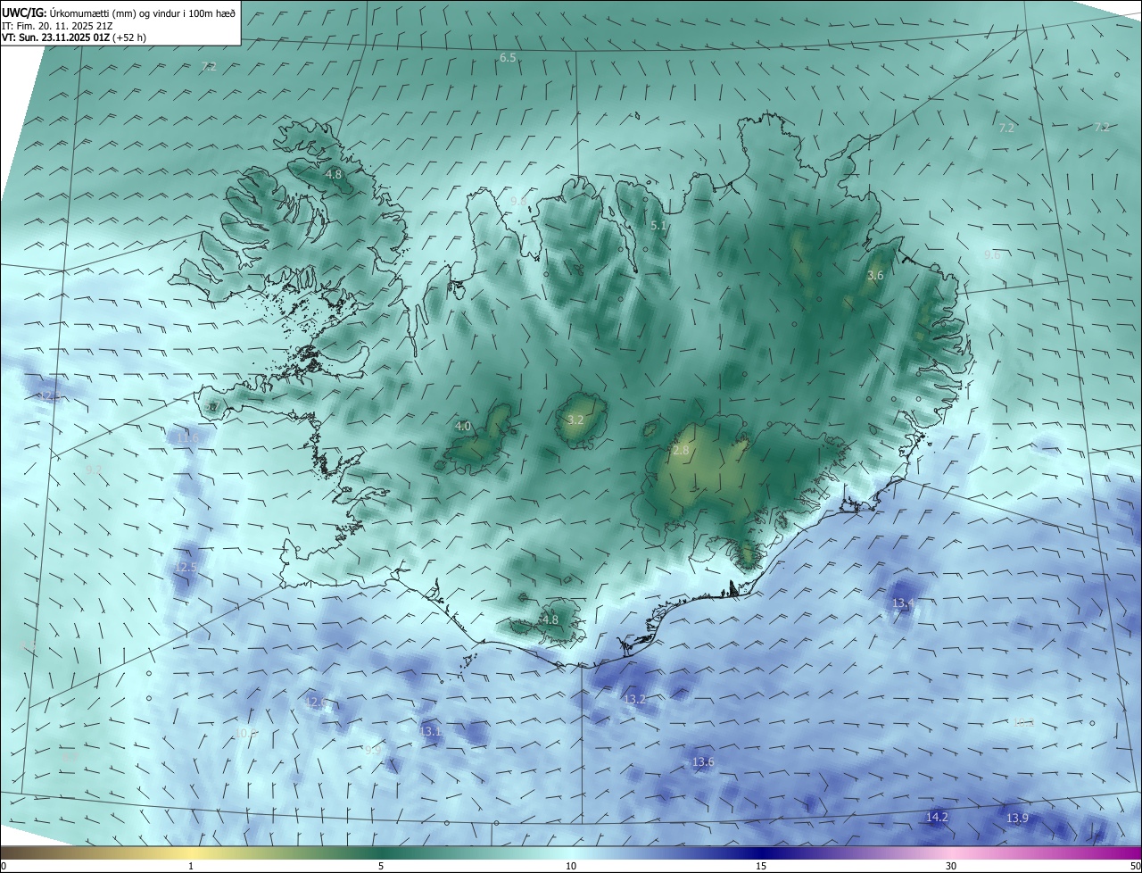
Task: Click the '13.9' value label on the map
Action: [1017, 819]
